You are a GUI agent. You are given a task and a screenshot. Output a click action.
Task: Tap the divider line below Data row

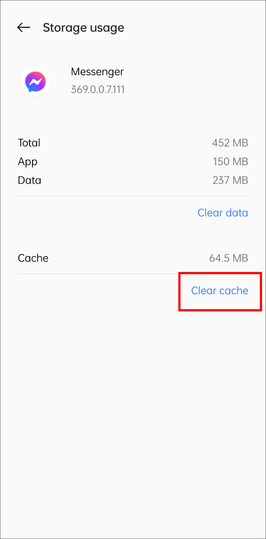[133, 196]
